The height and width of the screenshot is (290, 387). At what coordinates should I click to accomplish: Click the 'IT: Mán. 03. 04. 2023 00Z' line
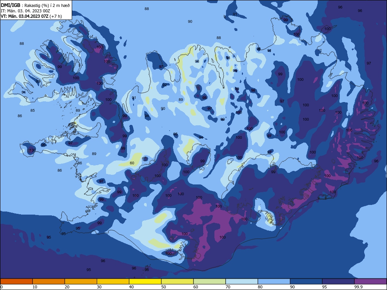(26, 11)
